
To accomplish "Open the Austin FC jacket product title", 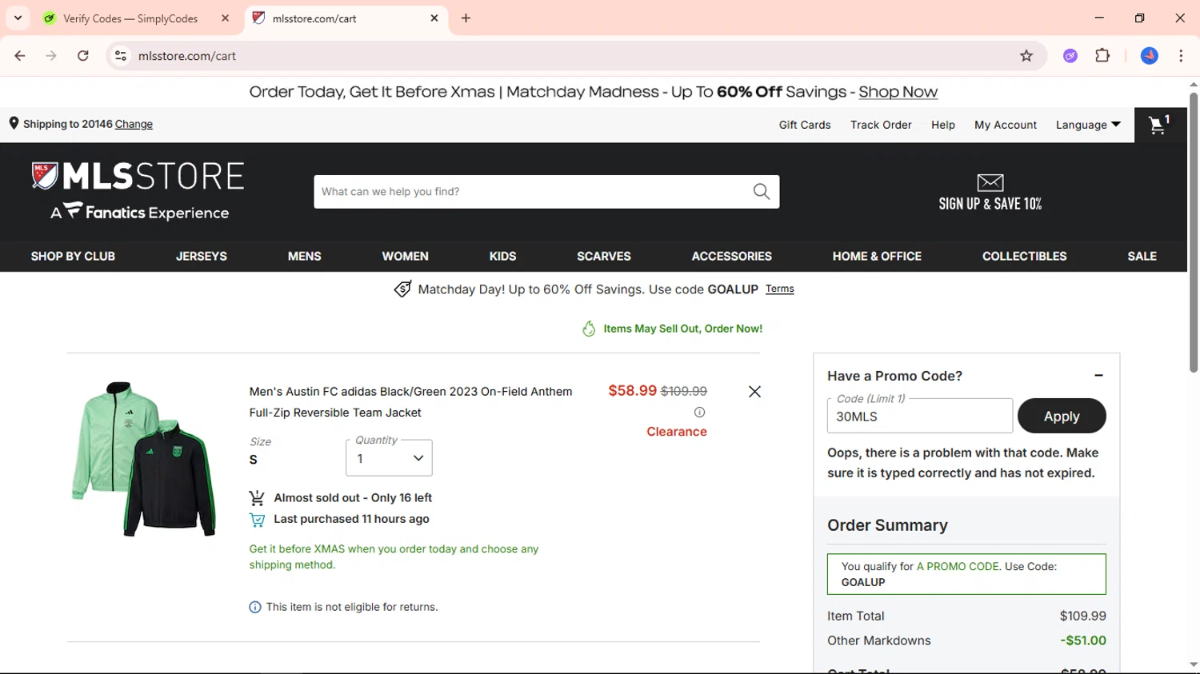I will coord(410,402).
